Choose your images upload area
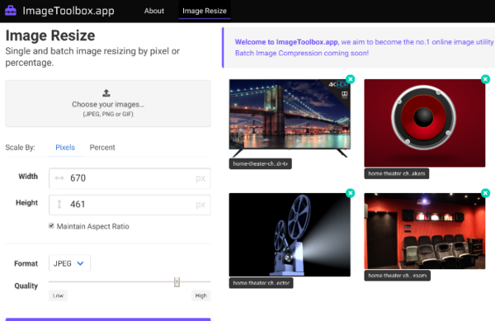495x321 pixels. [108, 103]
